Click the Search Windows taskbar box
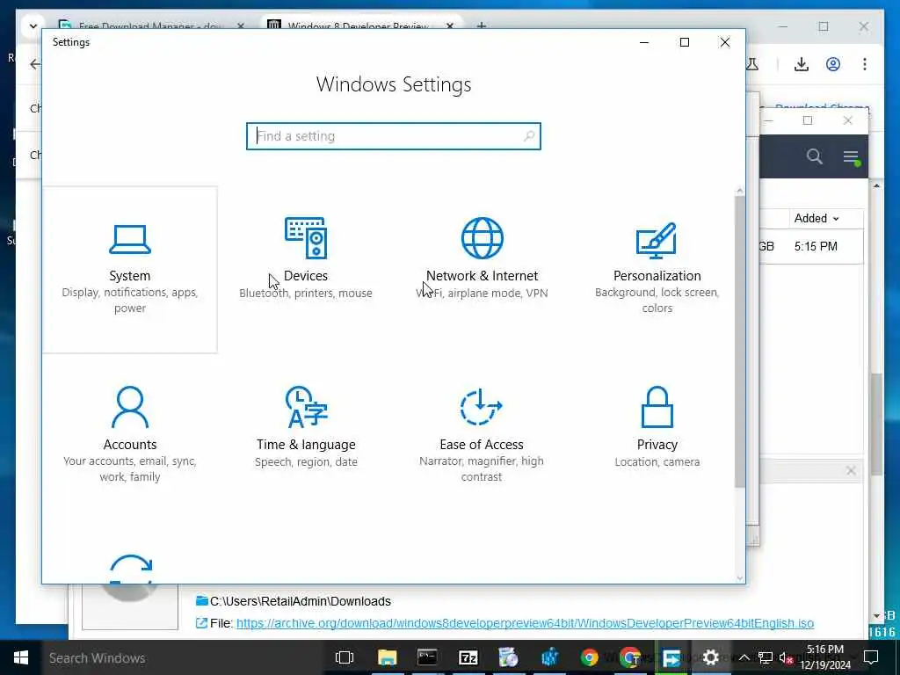The image size is (900, 675). [184, 657]
